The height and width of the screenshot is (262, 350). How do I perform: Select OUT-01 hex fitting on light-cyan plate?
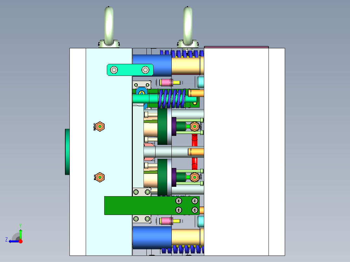pos(100,126)
